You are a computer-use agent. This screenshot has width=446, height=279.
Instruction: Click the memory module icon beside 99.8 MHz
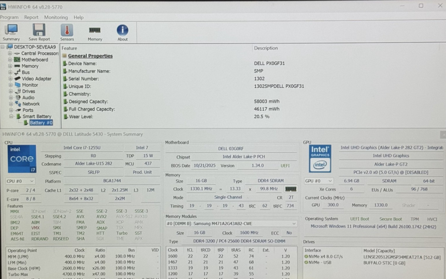[x=290, y=189]
